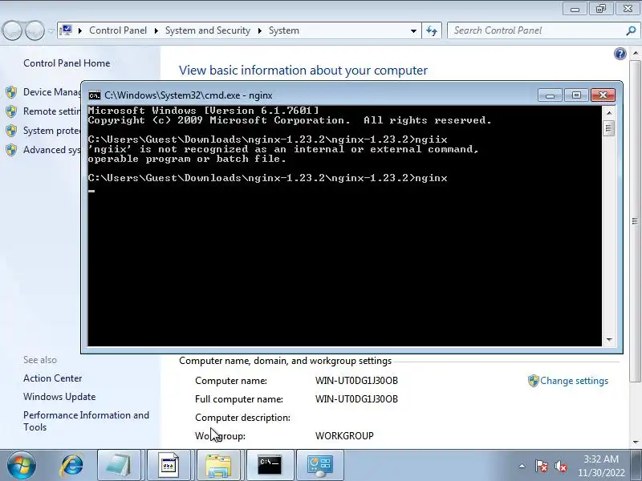Select the Control Panel breadcrumb
642x481 pixels.
[x=118, y=30]
